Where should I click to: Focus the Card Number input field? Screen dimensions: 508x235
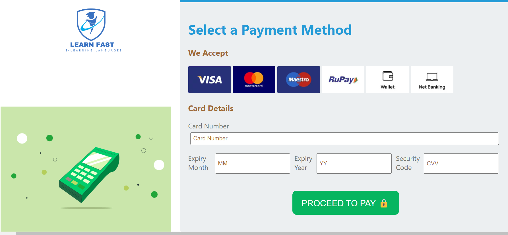[x=344, y=139]
